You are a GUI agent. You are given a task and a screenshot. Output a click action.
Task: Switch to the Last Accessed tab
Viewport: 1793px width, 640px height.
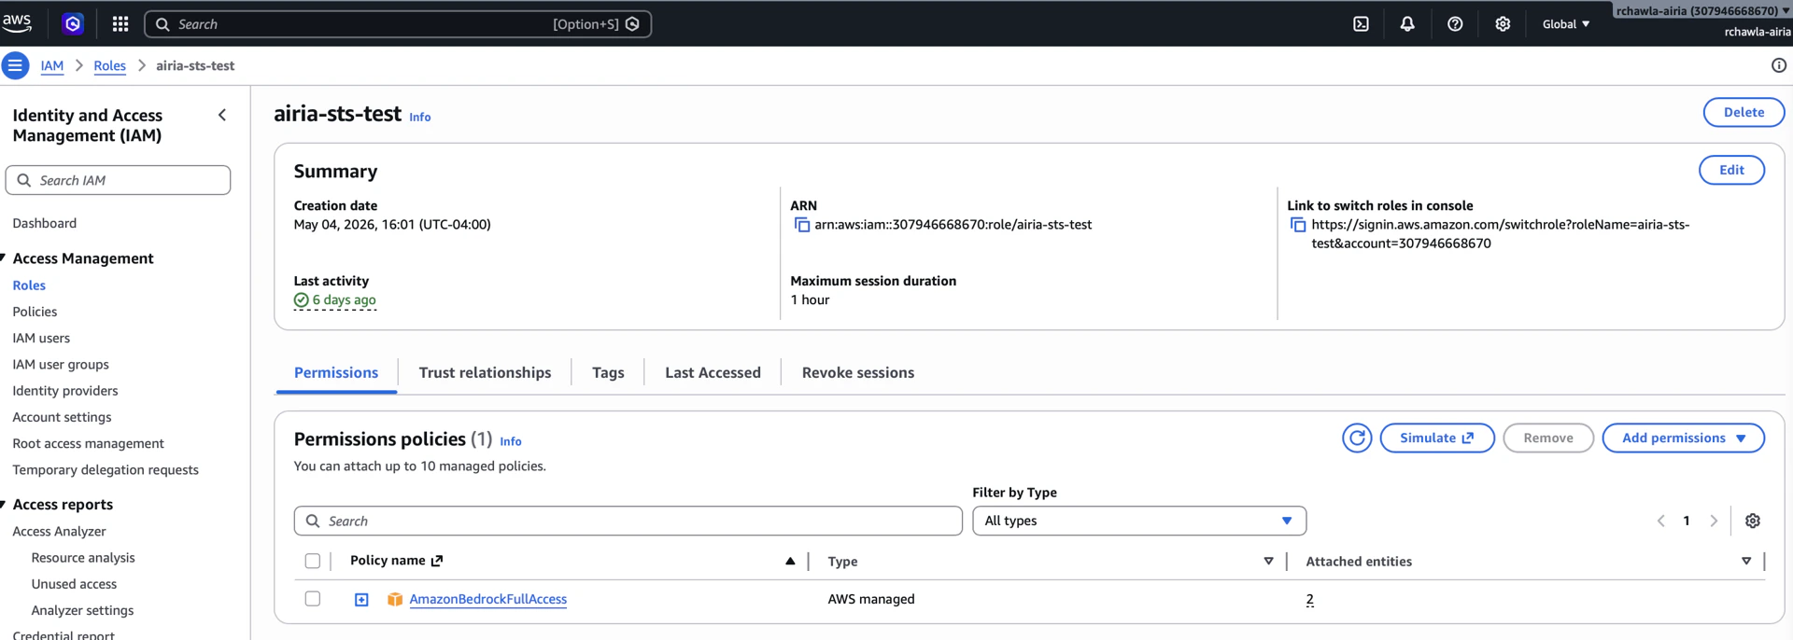tap(713, 372)
